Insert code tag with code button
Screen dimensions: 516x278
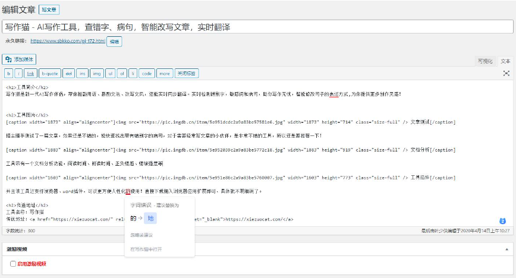tap(146, 74)
